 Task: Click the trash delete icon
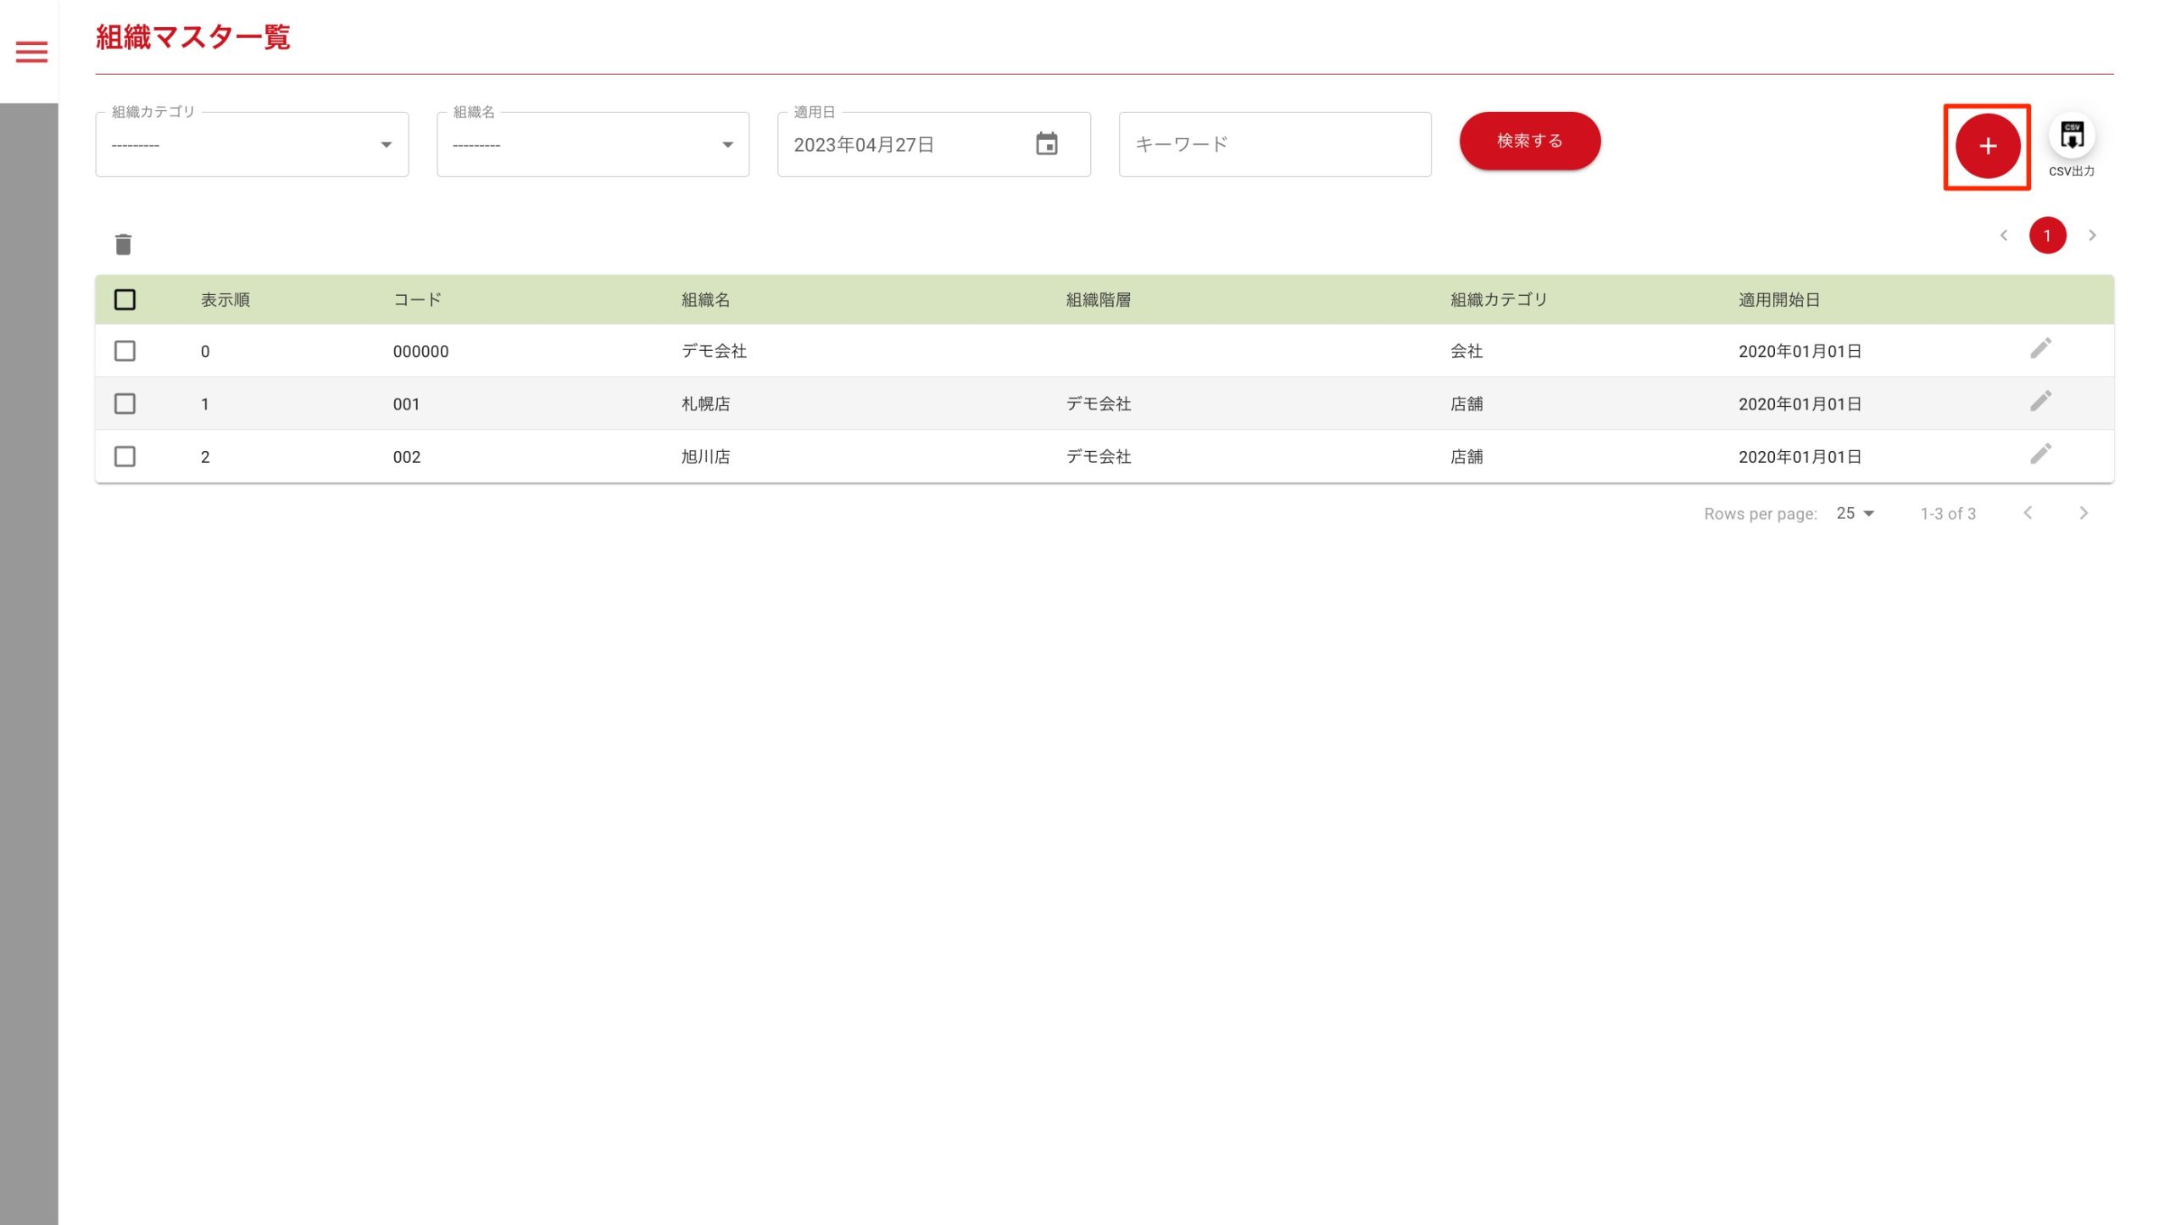(x=123, y=245)
